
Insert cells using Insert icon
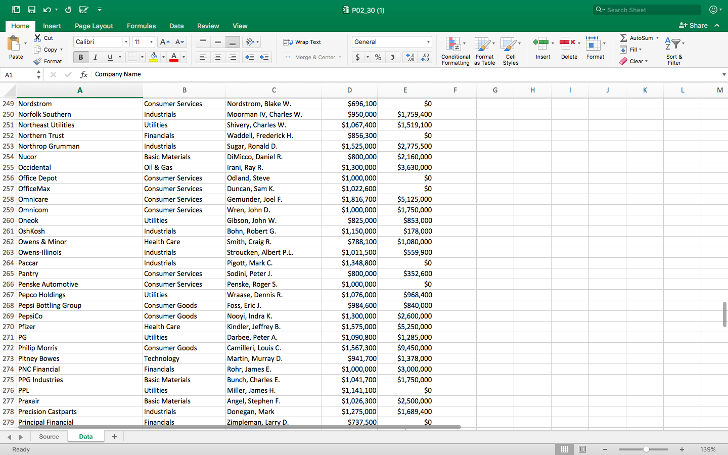[x=541, y=43]
